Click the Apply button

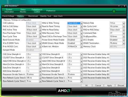click(x=109, y=86)
